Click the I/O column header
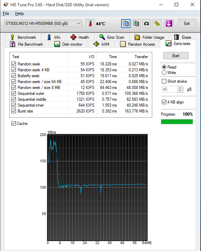 [83, 57]
